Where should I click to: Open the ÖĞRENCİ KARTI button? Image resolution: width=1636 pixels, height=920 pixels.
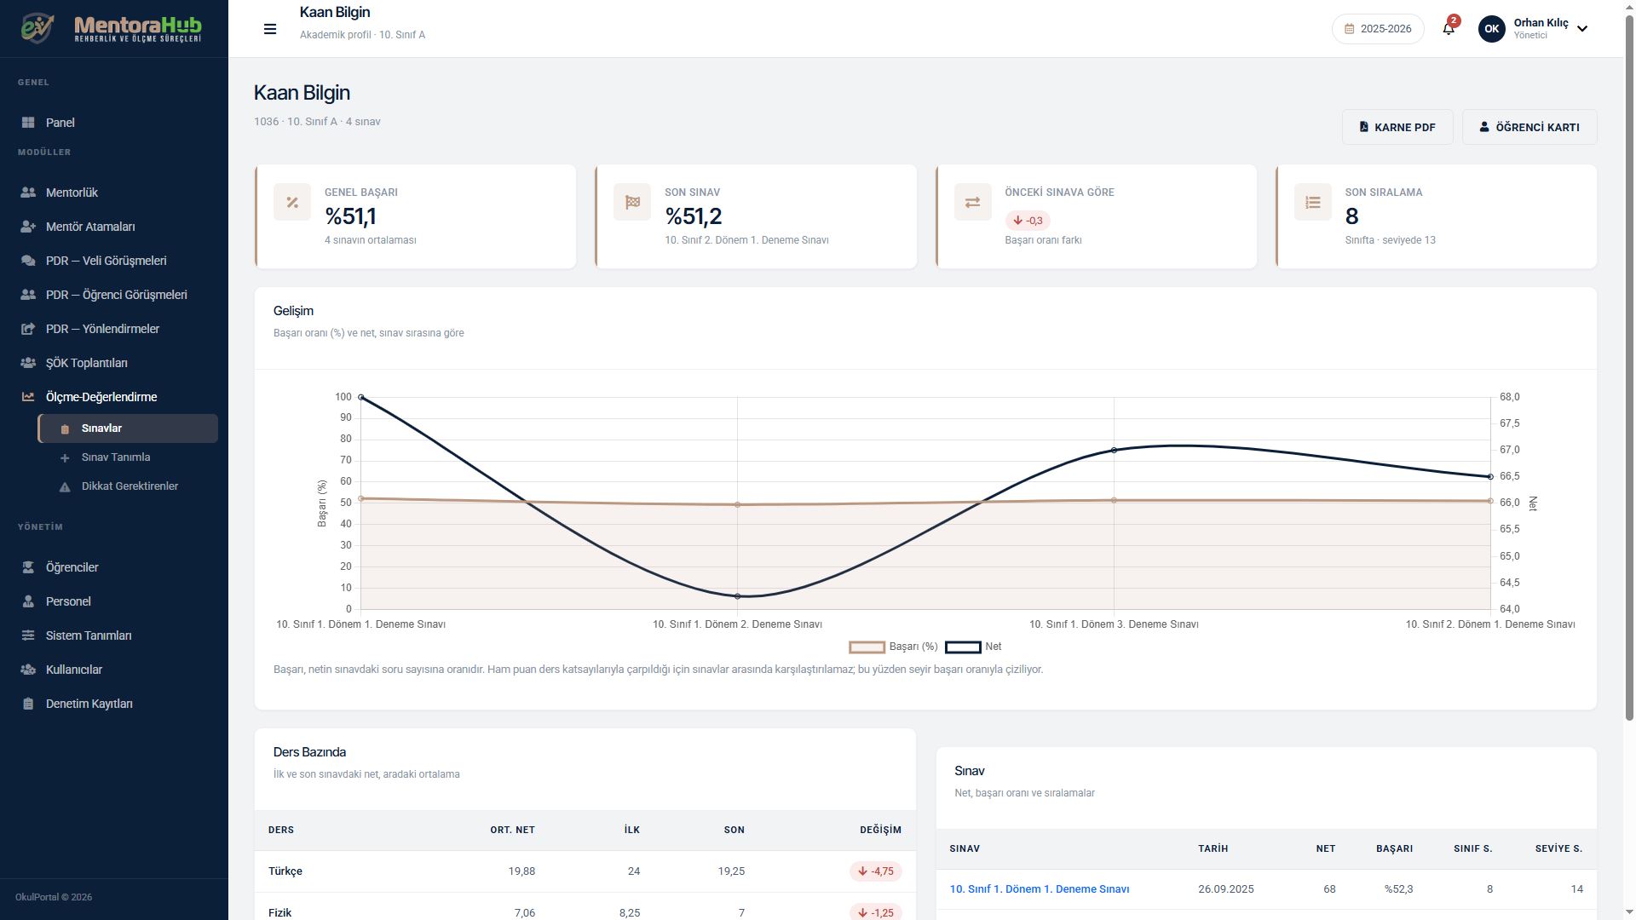coord(1529,127)
